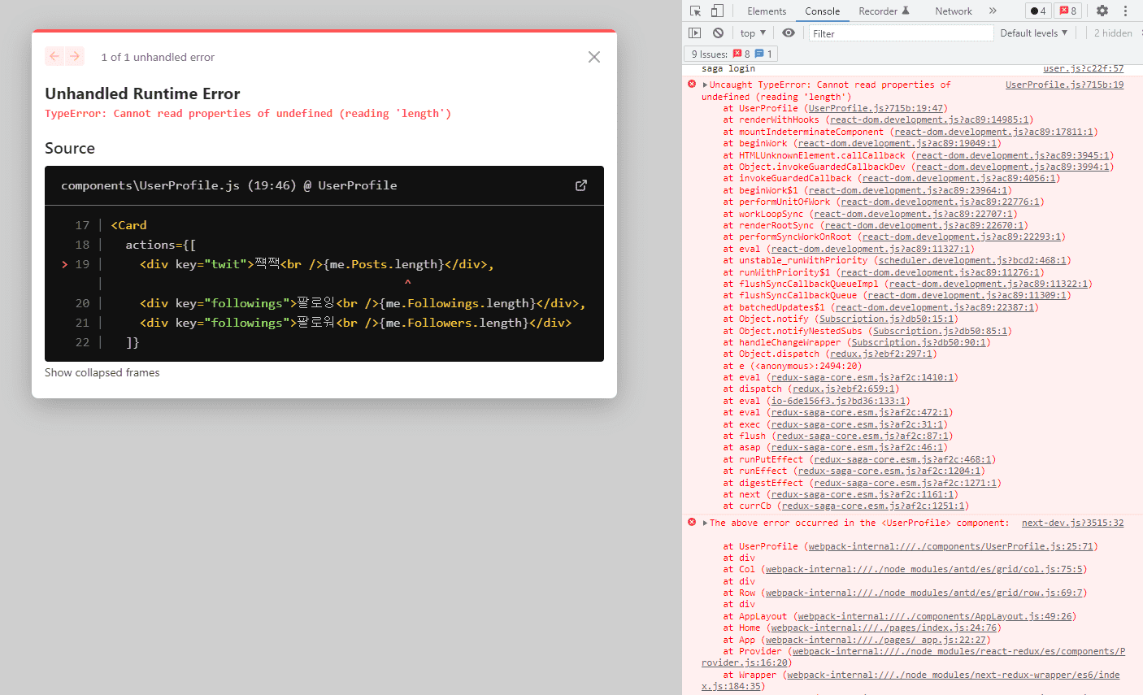1143x695 pixels.
Task: Click the components\UserProfile.js (19:46) file header
Action: (x=229, y=185)
